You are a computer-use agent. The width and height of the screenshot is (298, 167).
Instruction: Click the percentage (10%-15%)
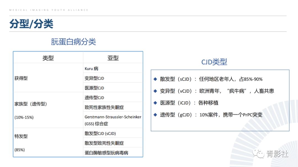click(x=24, y=117)
